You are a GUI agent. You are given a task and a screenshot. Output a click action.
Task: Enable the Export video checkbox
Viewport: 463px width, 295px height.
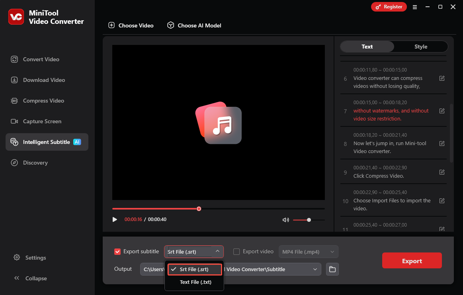[x=236, y=251]
